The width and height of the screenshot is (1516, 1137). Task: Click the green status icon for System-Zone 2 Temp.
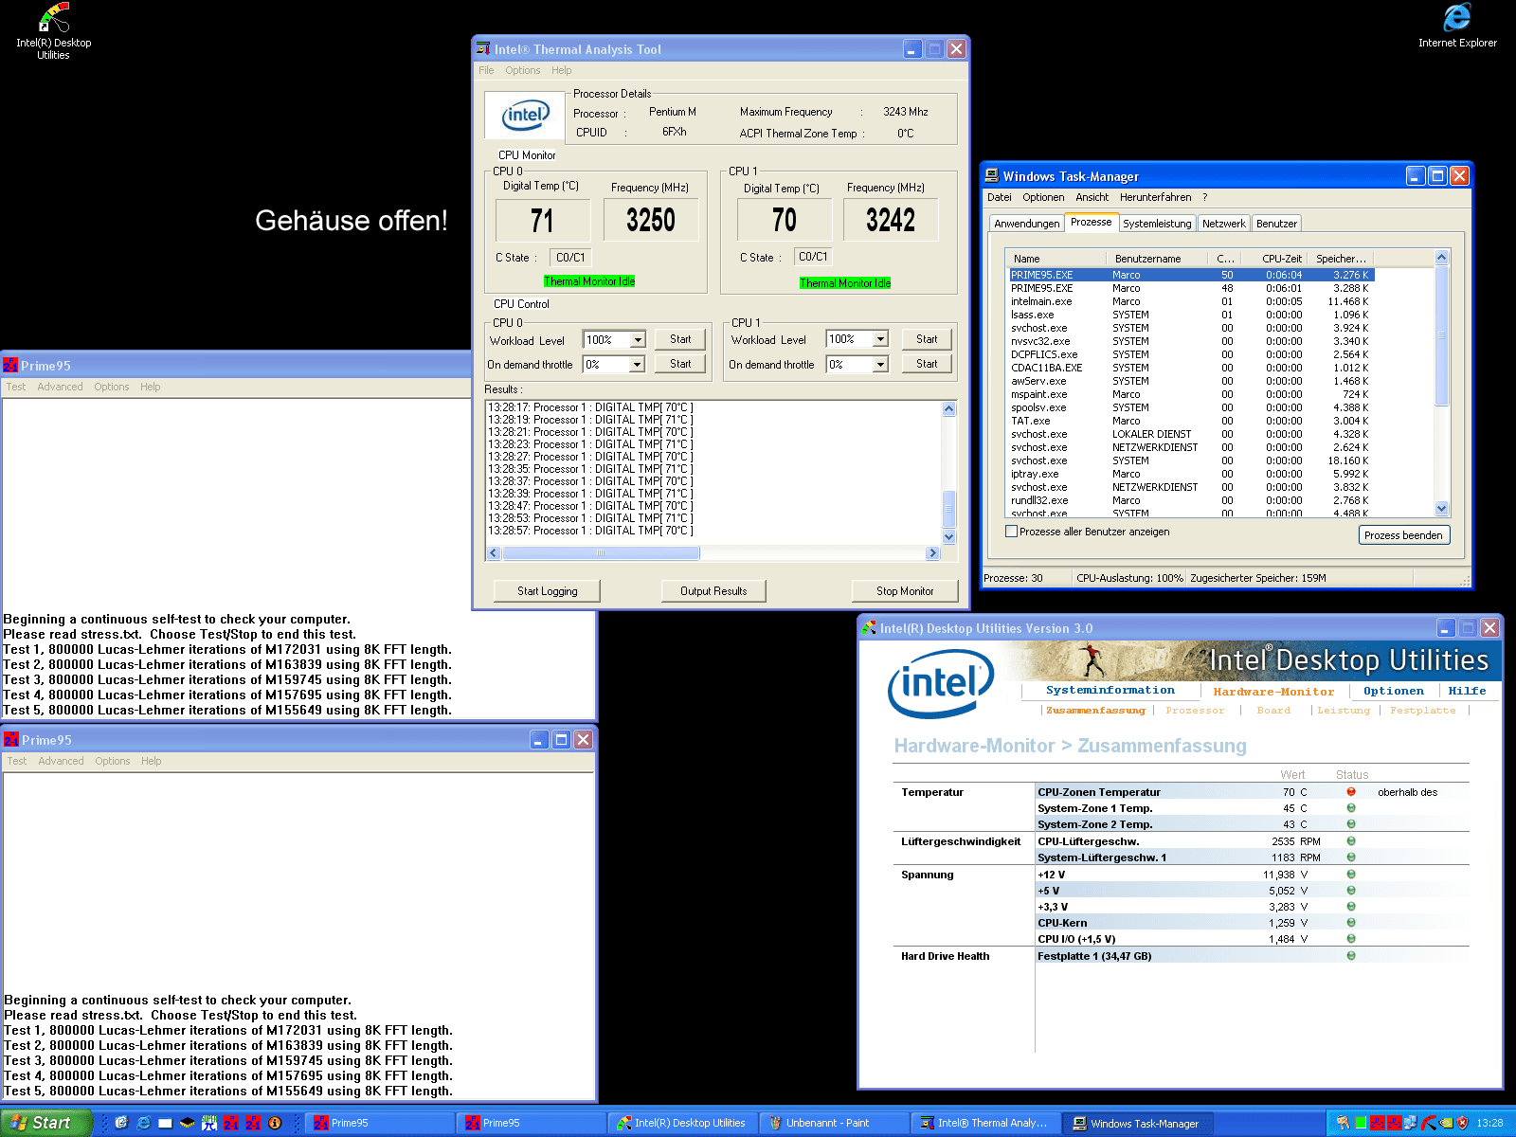pos(1351,824)
